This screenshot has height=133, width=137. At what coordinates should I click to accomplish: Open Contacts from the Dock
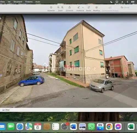(x=47, y=127)
